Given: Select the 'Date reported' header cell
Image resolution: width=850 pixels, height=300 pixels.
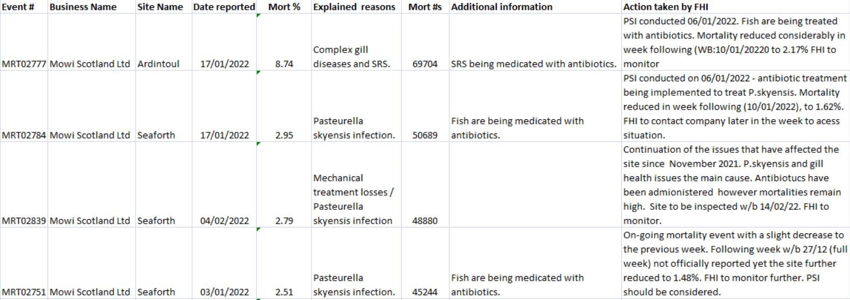Looking at the screenshot, I should 224,7.
